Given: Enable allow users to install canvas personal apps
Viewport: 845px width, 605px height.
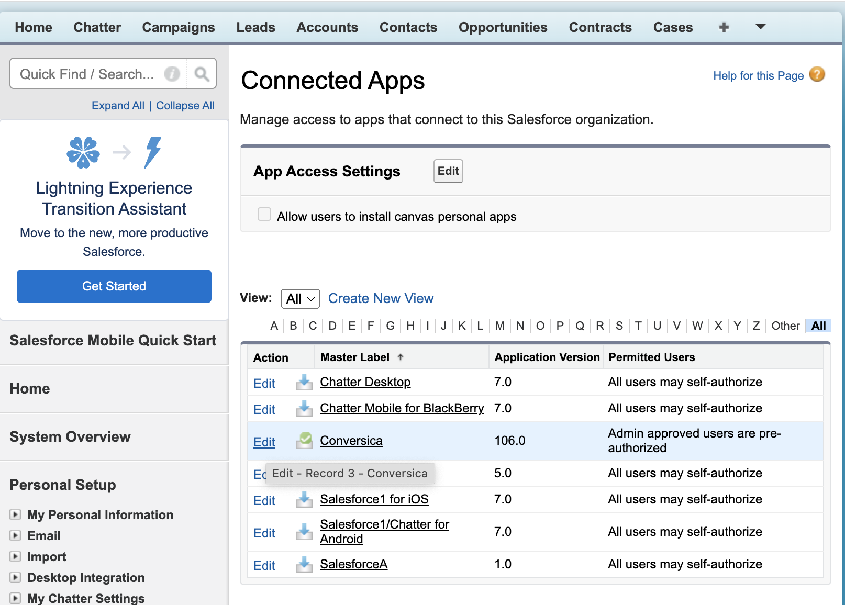Looking at the screenshot, I should [x=264, y=215].
